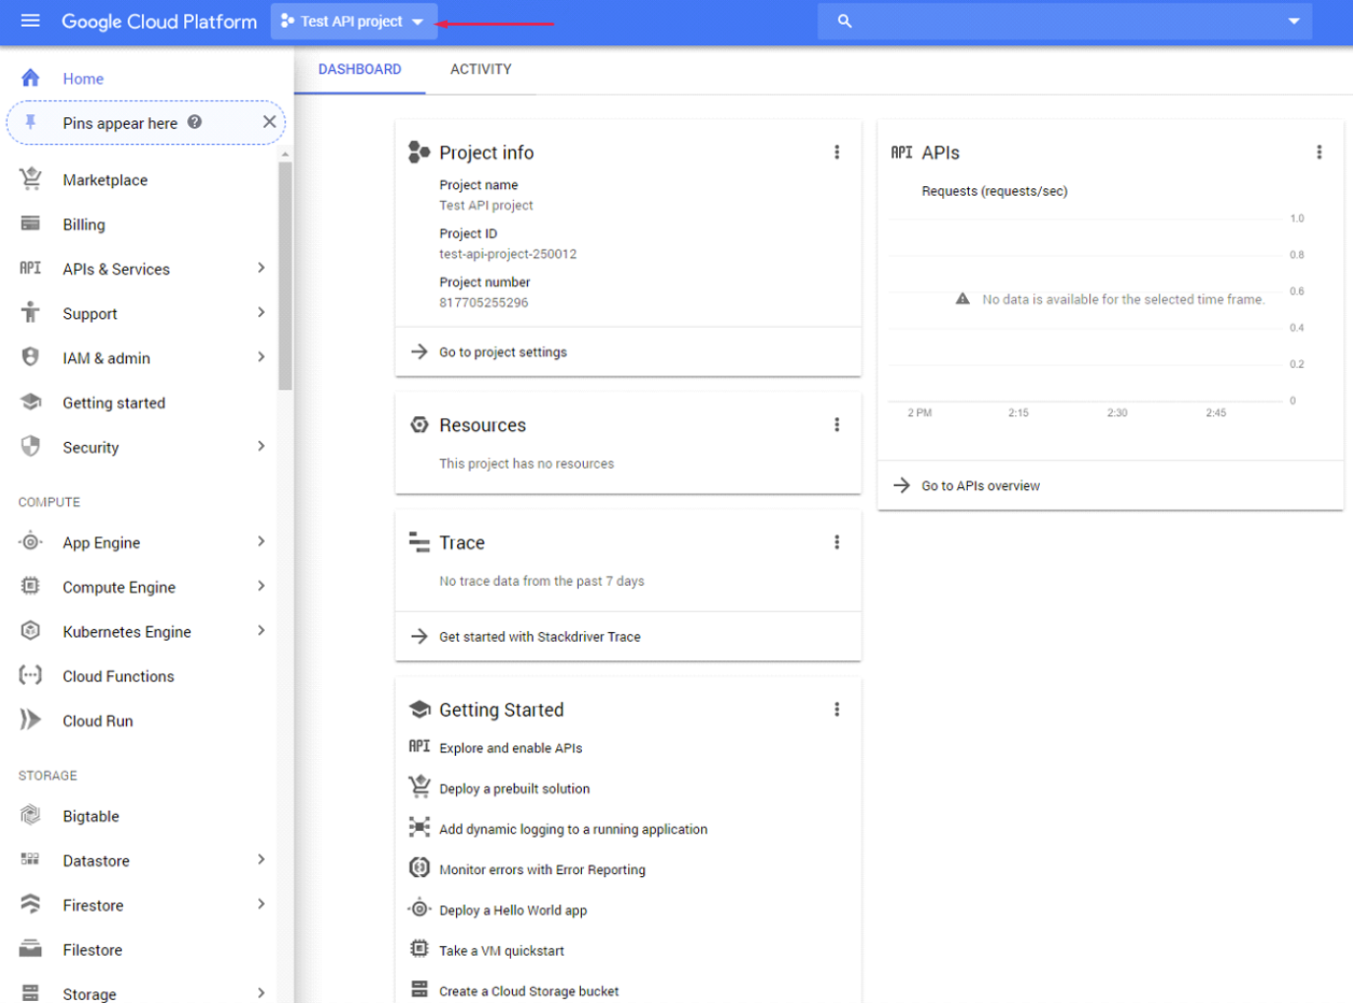1353x1003 pixels.
Task: Click Go to APIs overview link
Action: click(x=980, y=485)
